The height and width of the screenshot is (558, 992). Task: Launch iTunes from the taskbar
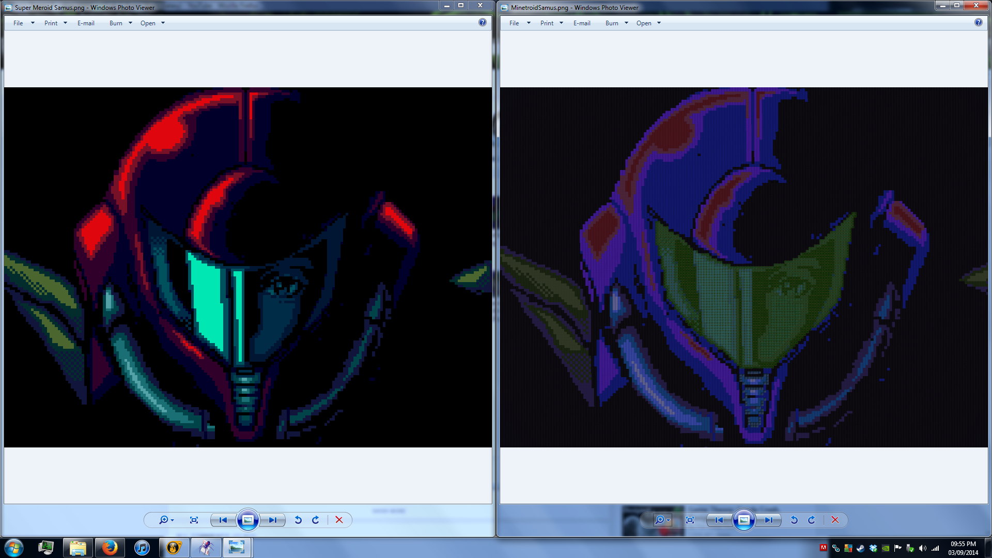[142, 548]
